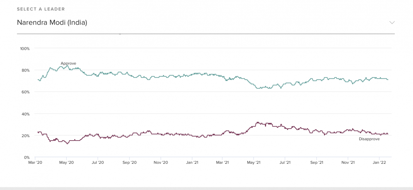
Task: Select Jan '21 on the time axis
Action: [x=193, y=163]
